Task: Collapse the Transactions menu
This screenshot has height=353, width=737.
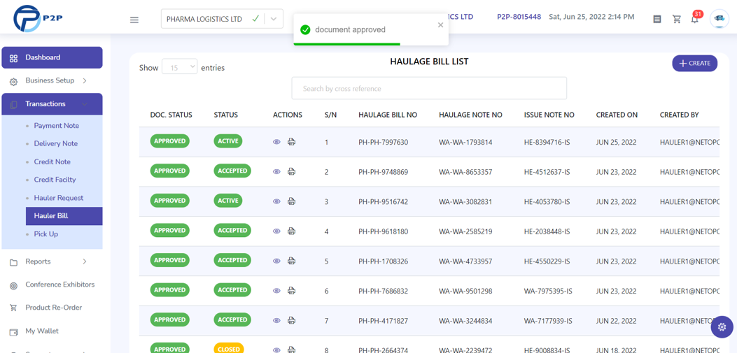Action: pyautogui.click(x=52, y=103)
